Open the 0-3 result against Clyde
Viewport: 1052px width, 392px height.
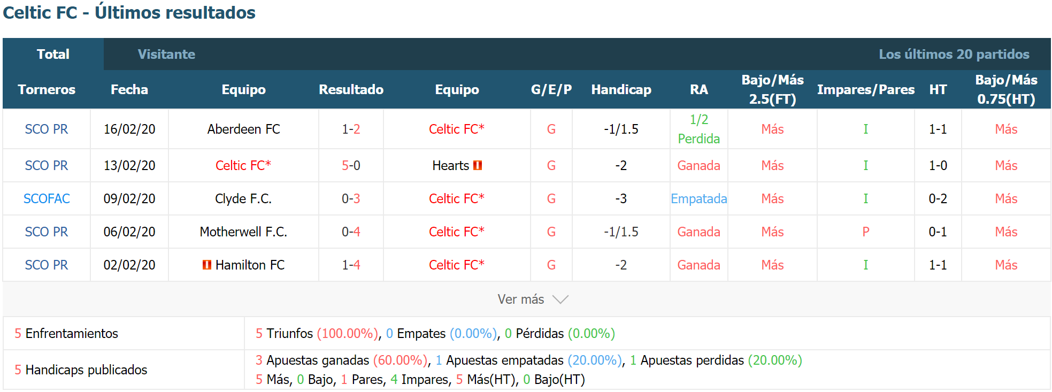coord(351,199)
